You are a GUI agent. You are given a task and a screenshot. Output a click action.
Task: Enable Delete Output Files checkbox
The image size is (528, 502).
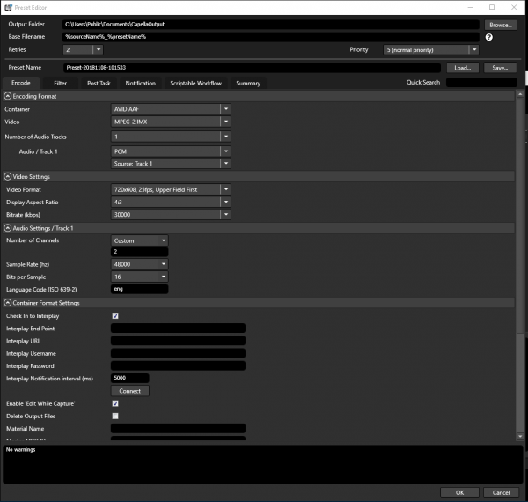coord(115,416)
